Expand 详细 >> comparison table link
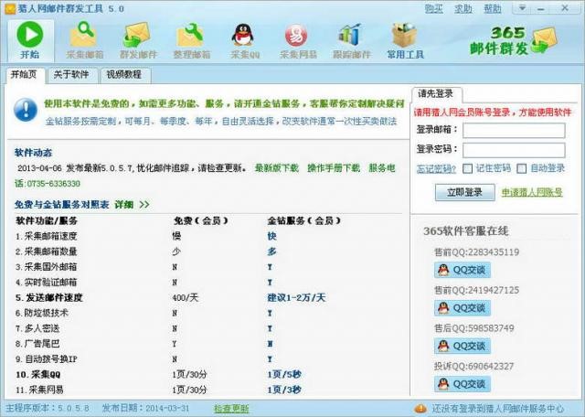Screen dimensions: 585x417 [x=132, y=205]
